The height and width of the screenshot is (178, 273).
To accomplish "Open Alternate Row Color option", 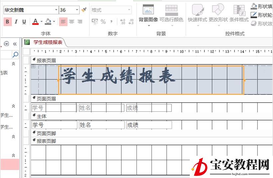I will tap(171, 15).
